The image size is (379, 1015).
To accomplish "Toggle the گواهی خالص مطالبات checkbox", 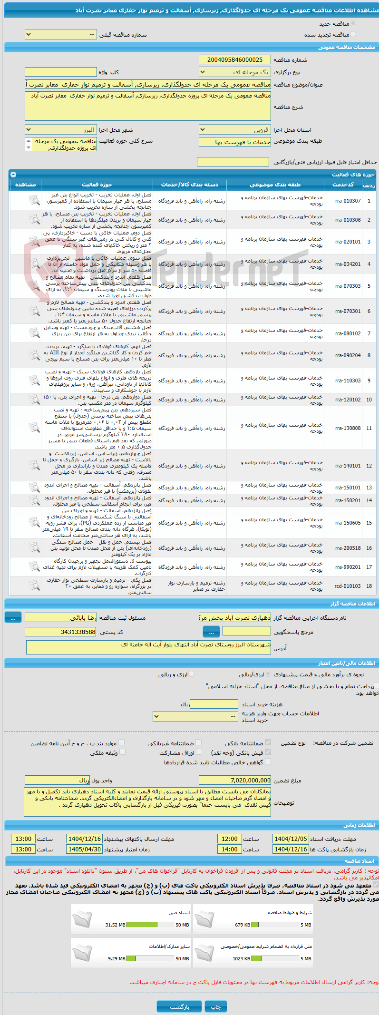I will click(x=268, y=761).
